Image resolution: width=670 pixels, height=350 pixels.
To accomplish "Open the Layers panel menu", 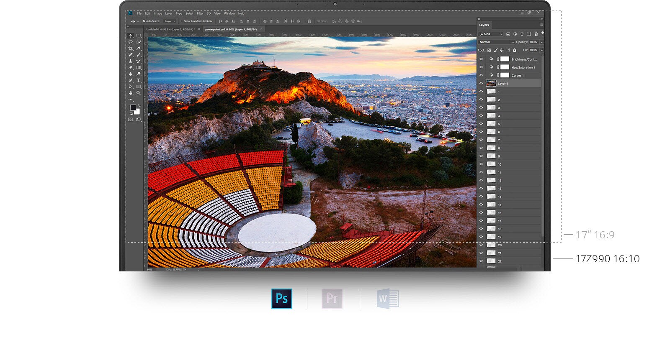I will 542,25.
